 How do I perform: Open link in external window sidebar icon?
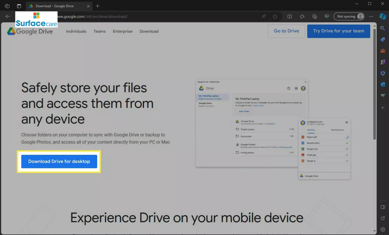pos(383,218)
